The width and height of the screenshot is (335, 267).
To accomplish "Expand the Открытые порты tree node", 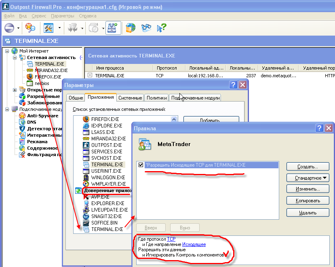I will (15, 90).
